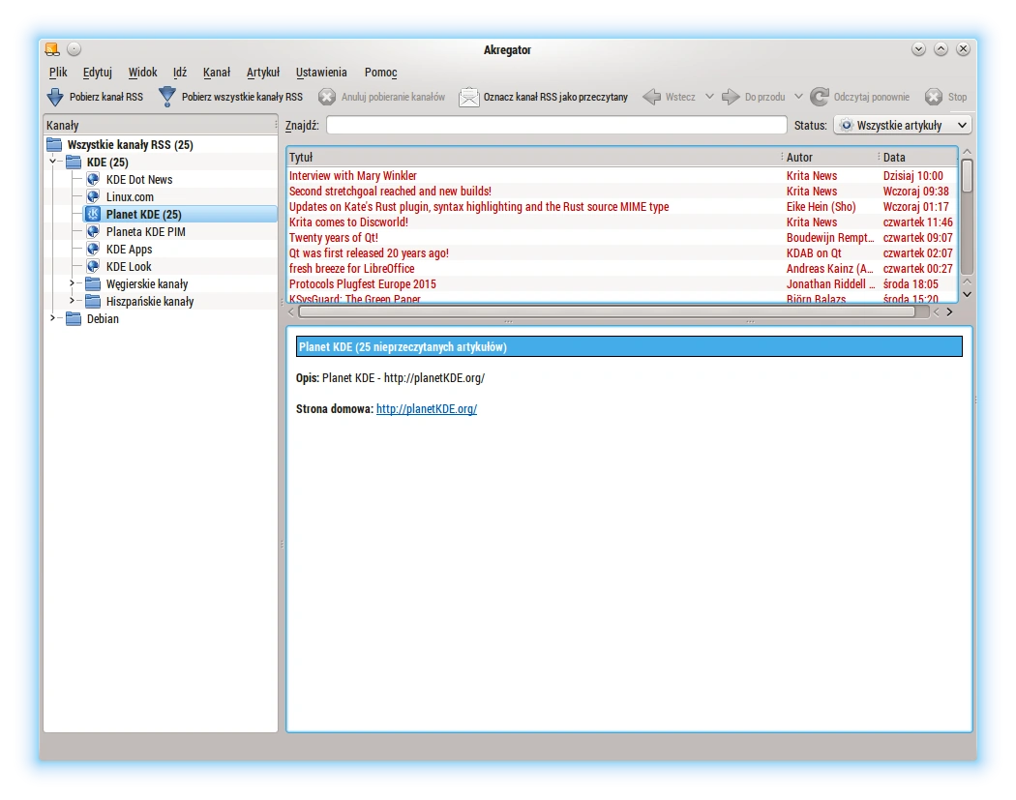Click the Planeta KDE PIM feed icon
This screenshot has width=1016, height=800.
click(93, 231)
